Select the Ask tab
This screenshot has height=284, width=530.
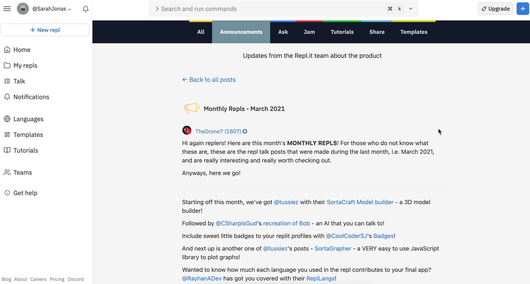[x=283, y=32]
